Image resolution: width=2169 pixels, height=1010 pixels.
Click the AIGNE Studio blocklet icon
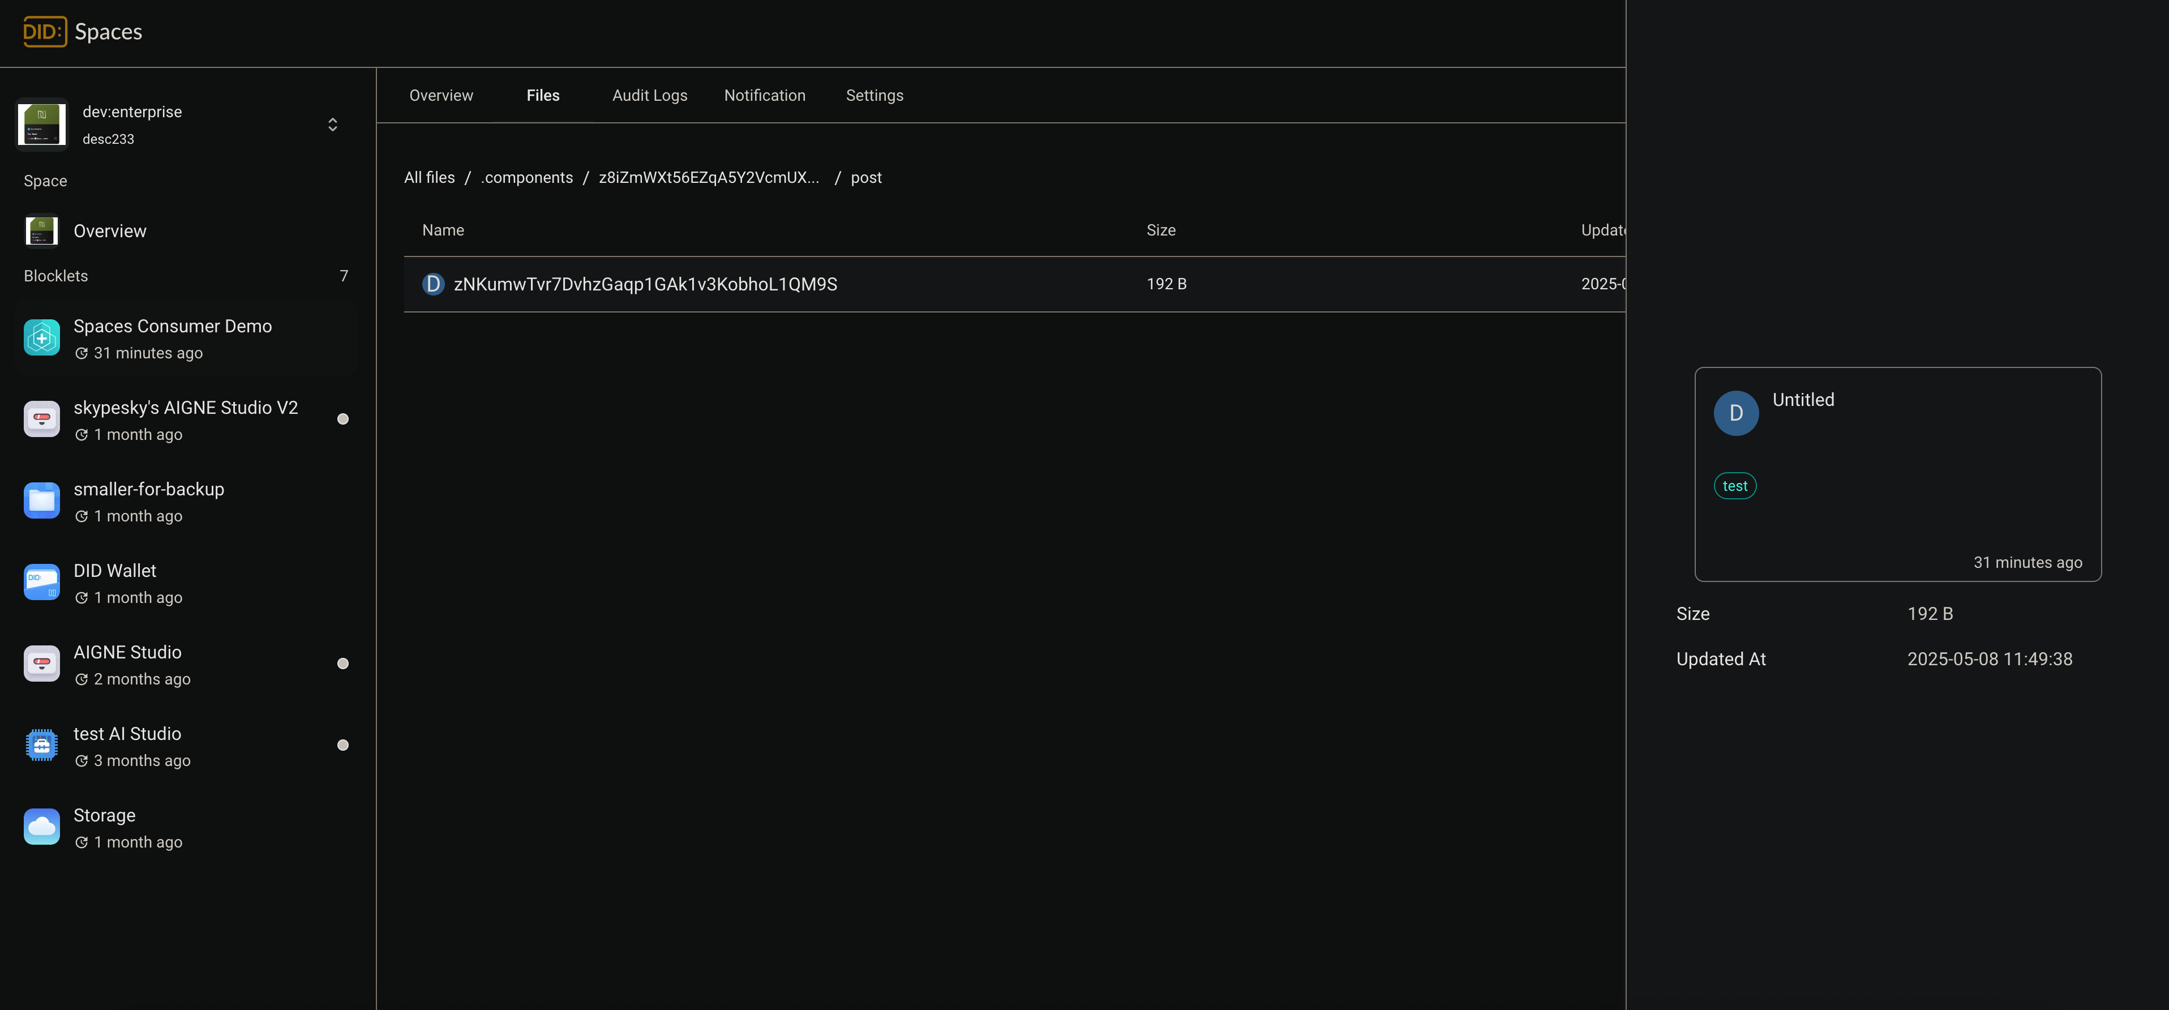tap(41, 664)
